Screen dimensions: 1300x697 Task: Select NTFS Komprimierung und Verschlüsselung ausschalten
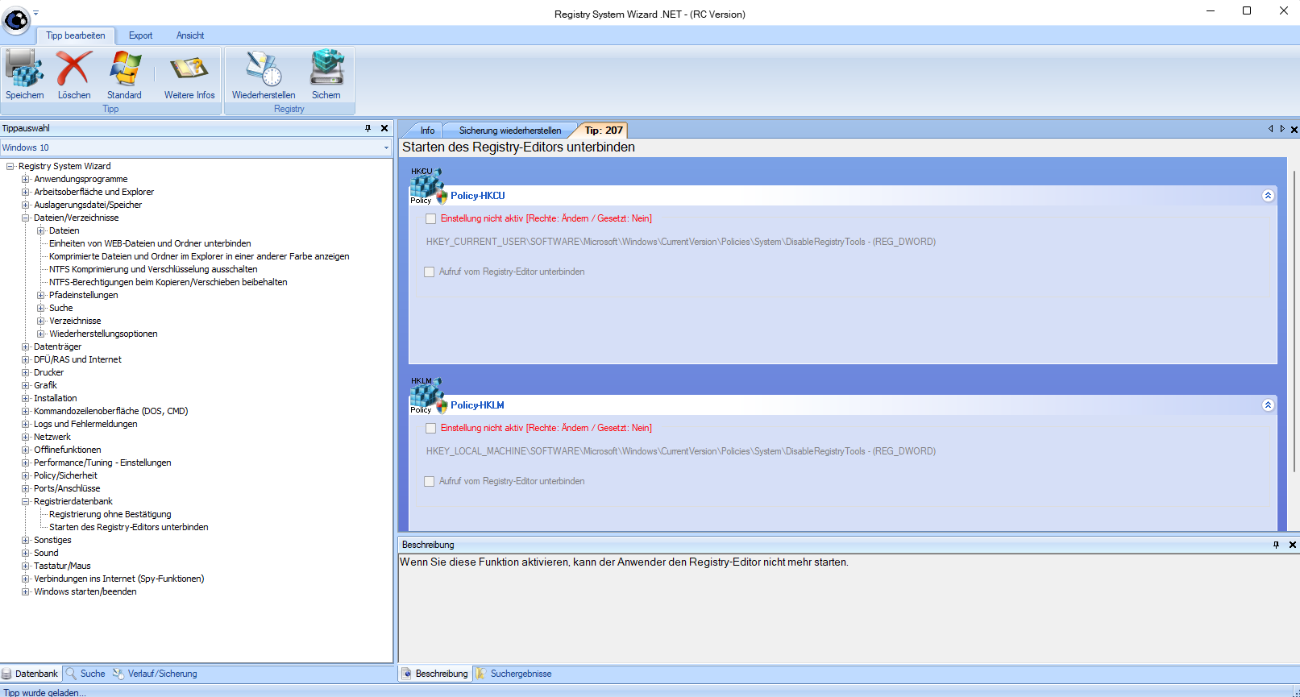click(153, 269)
